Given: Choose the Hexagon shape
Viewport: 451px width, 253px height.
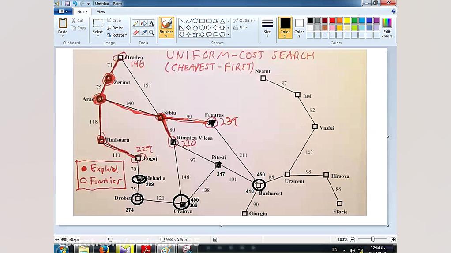Looking at the screenshot, I should (202, 28).
